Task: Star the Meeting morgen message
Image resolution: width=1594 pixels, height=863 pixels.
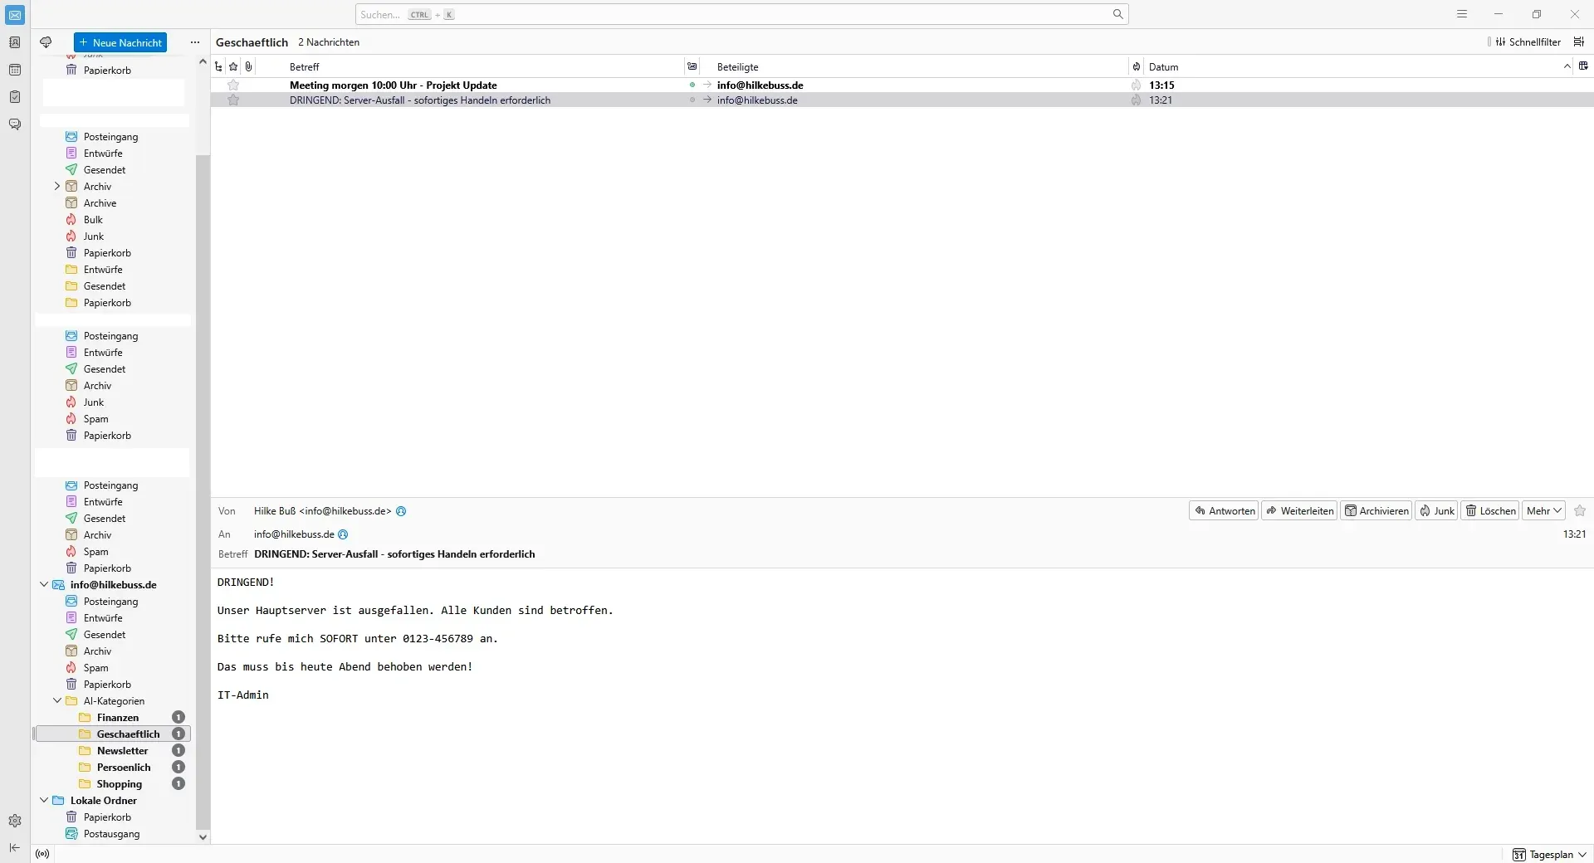Action: 233,85
